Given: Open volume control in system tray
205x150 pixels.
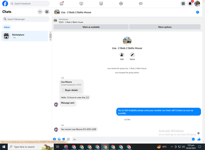Looking at the screenshot, I should click(x=183, y=147).
